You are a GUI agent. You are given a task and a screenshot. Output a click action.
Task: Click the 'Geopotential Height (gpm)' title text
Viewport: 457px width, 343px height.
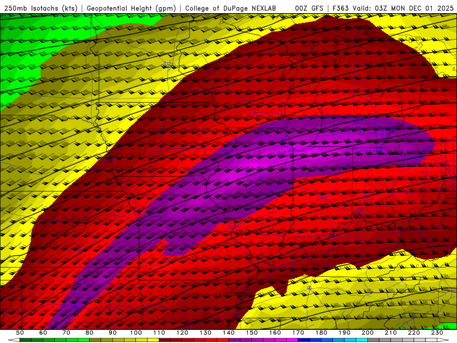pos(131,9)
